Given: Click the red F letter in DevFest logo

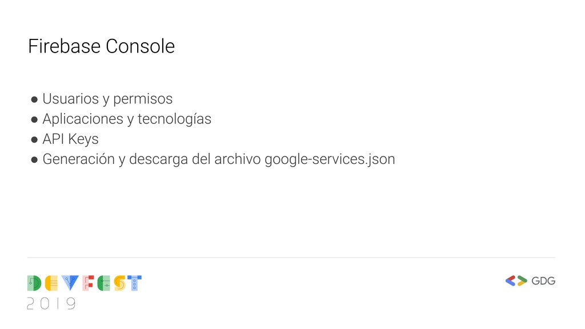Looking at the screenshot, I should click(88, 283).
